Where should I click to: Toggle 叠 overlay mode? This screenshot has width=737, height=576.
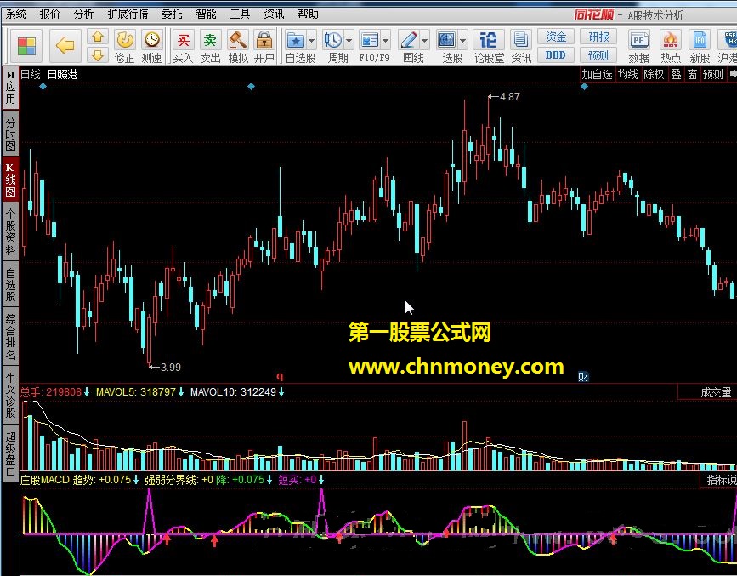click(x=676, y=74)
